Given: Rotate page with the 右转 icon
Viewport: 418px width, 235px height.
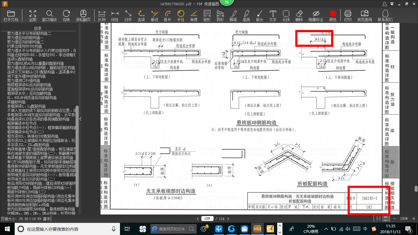Looking at the screenshot, I should 66,16.
